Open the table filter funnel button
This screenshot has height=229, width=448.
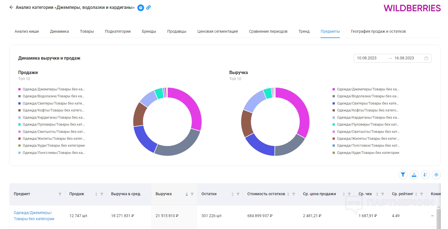[403, 175]
